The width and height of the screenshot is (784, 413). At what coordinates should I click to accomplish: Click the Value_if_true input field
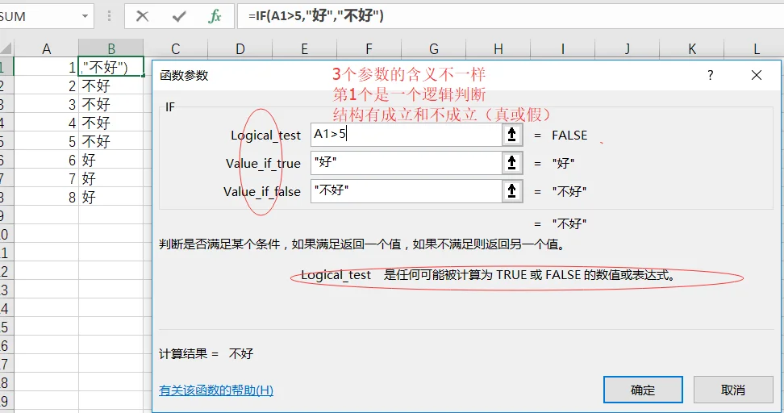pyautogui.click(x=406, y=163)
